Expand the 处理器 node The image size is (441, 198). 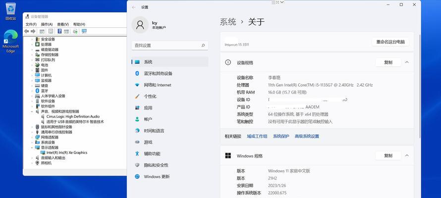click(x=32, y=45)
